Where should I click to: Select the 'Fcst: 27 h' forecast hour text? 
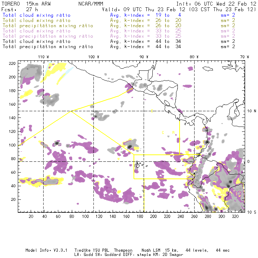(x=20, y=9)
